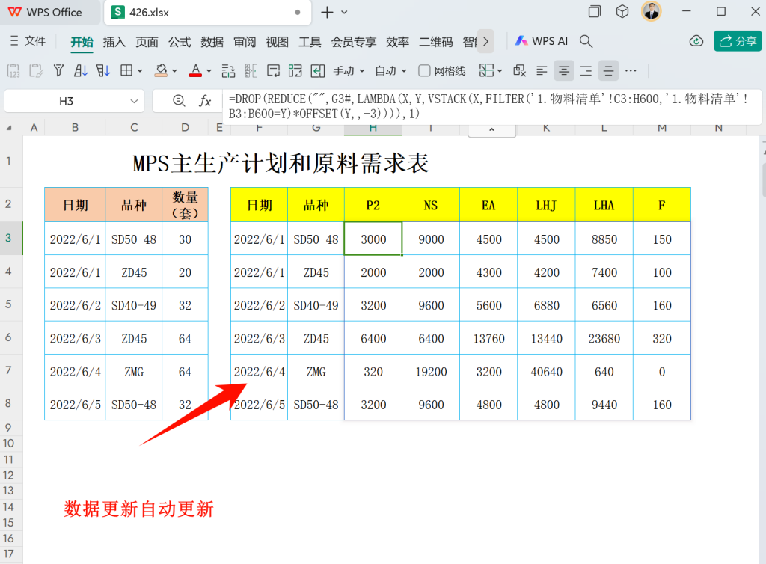Viewport: 766px width, 564px height.
Task: Click the cloud sync icon
Action: 696,41
